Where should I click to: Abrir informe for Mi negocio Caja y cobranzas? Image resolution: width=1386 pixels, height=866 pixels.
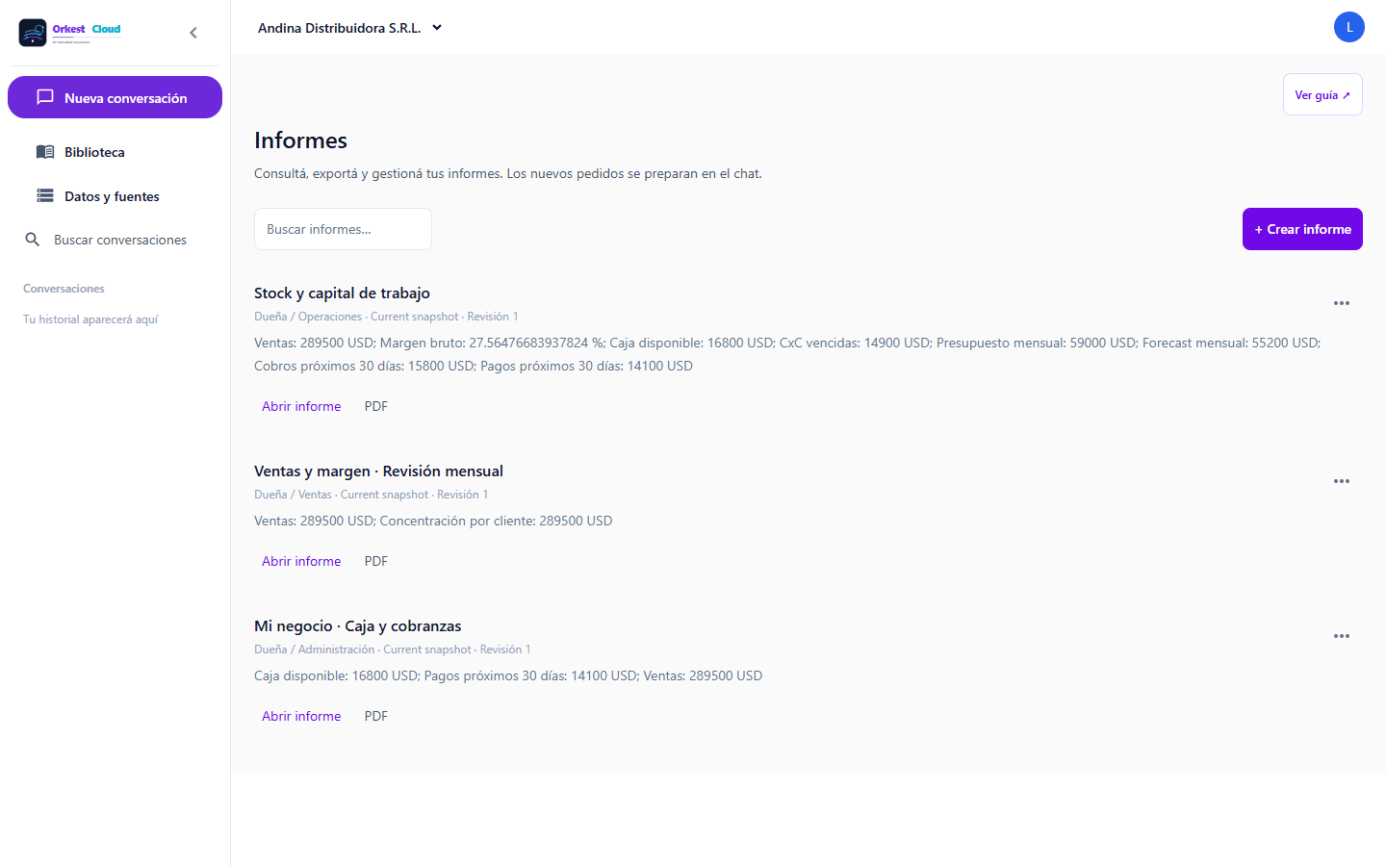pyautogui.click(x=301, y=716)
